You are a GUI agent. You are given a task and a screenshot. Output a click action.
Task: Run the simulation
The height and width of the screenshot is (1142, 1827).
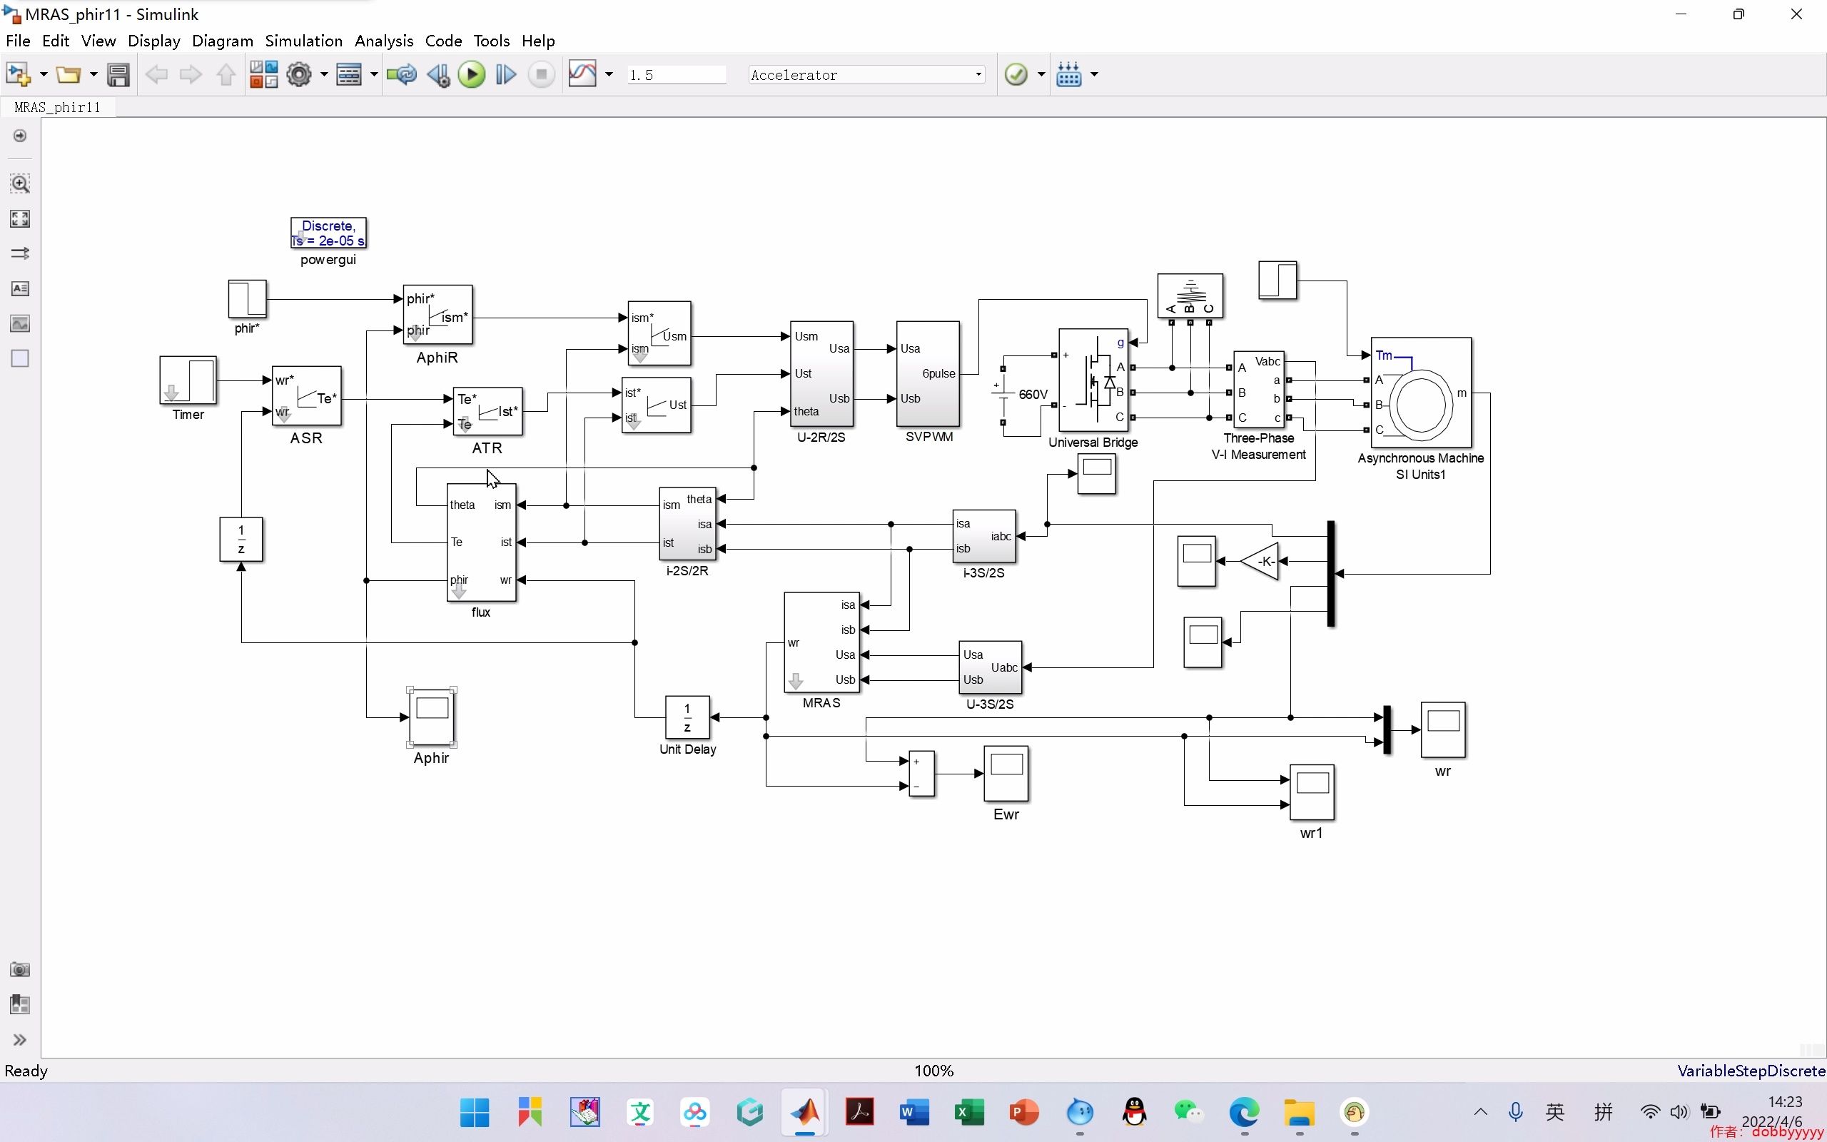tap(472, 74)
